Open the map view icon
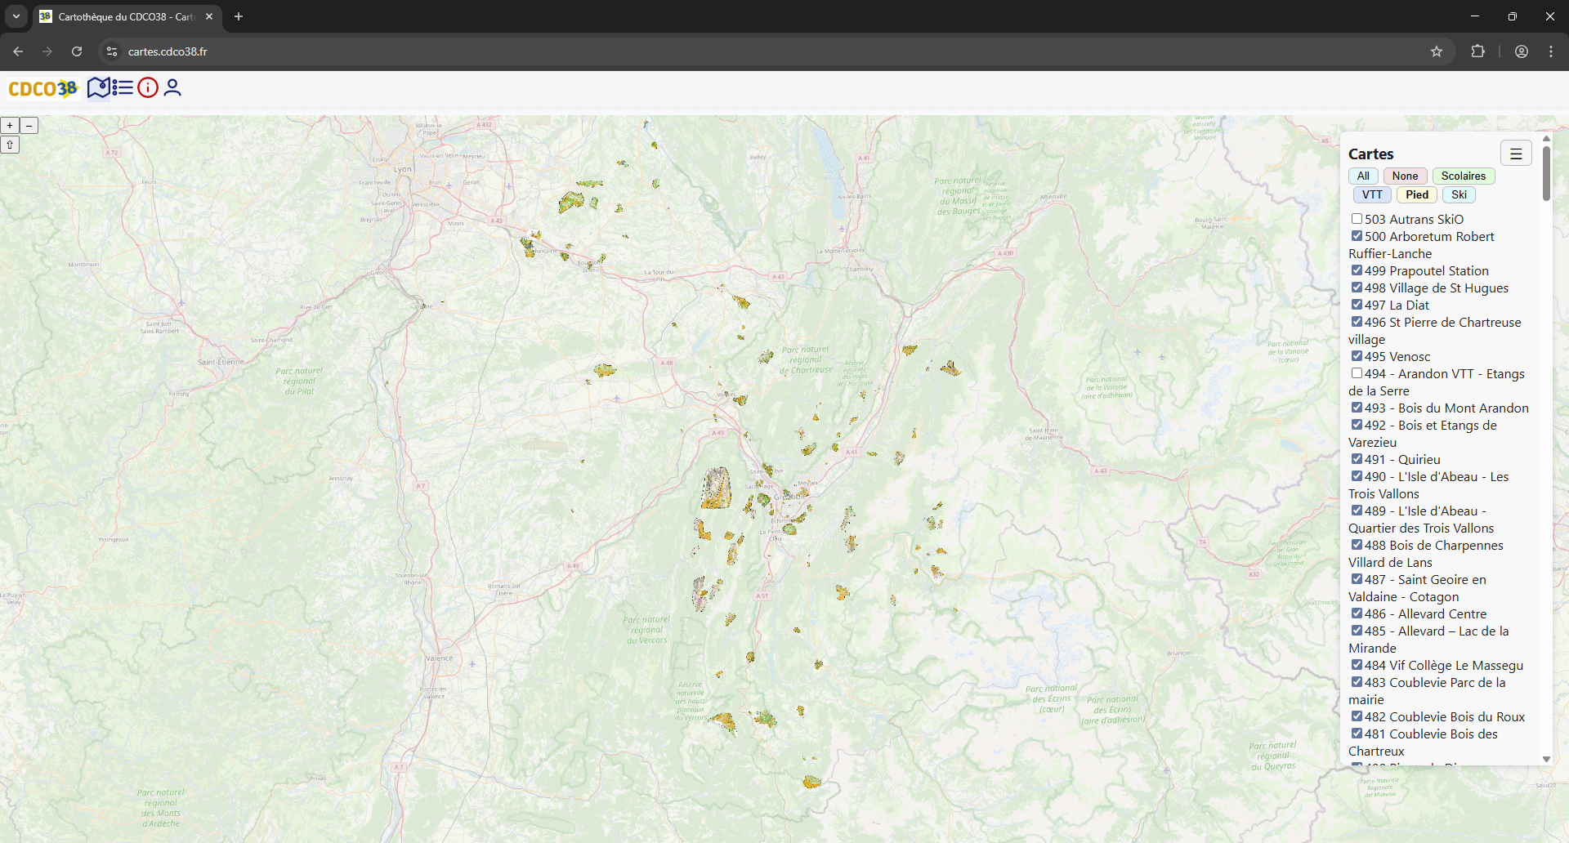The height and width of the screenshot is (843, 1569). [99, 87]
